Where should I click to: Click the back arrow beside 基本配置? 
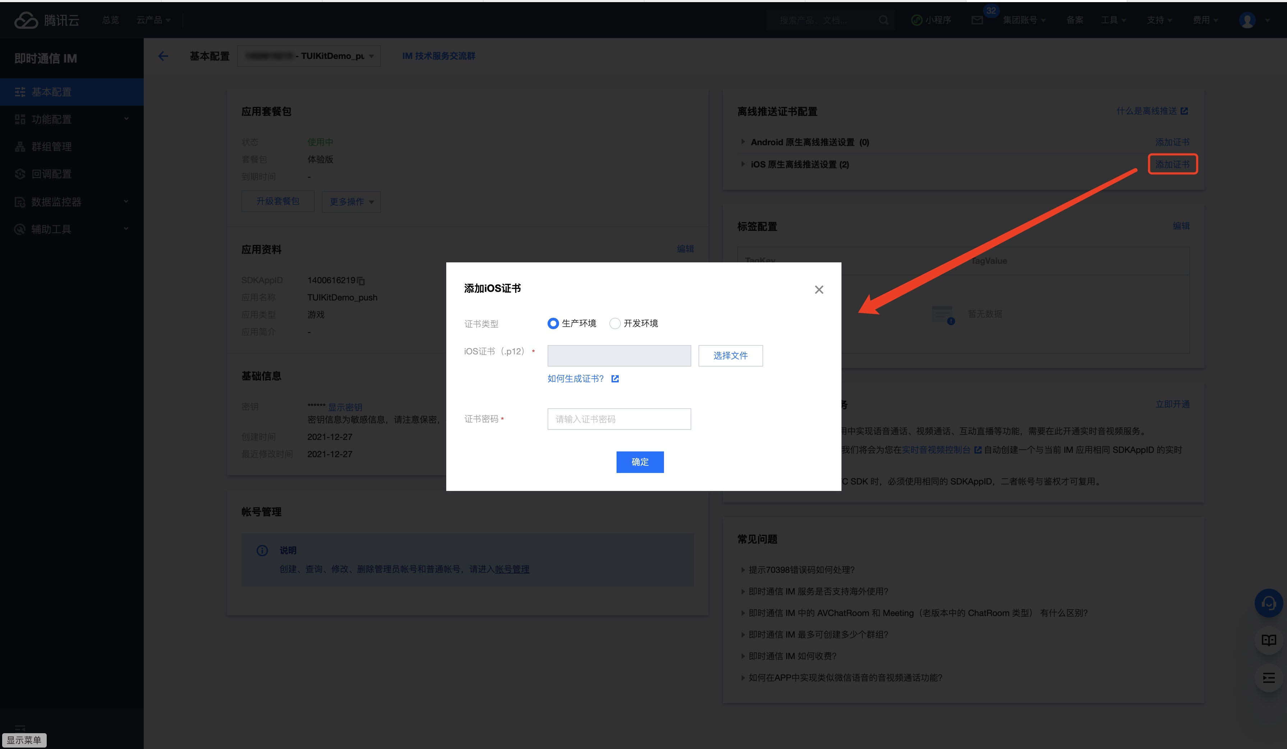click(163, 56)
